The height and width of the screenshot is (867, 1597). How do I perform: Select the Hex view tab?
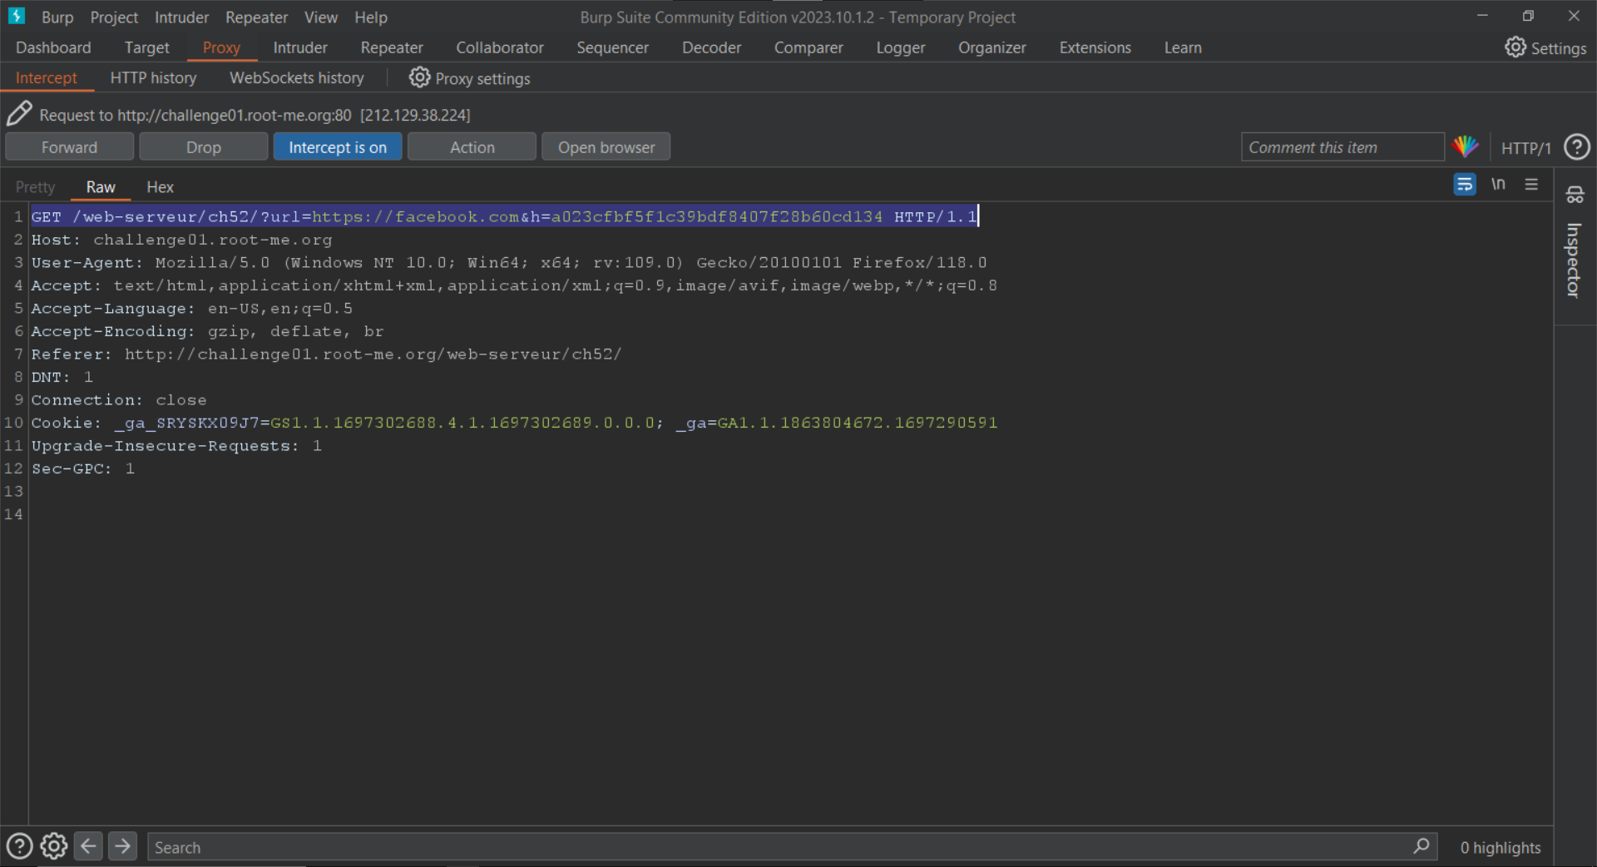tap(160, 187)
